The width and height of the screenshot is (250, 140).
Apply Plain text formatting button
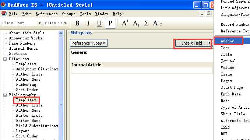click(110, 23)
